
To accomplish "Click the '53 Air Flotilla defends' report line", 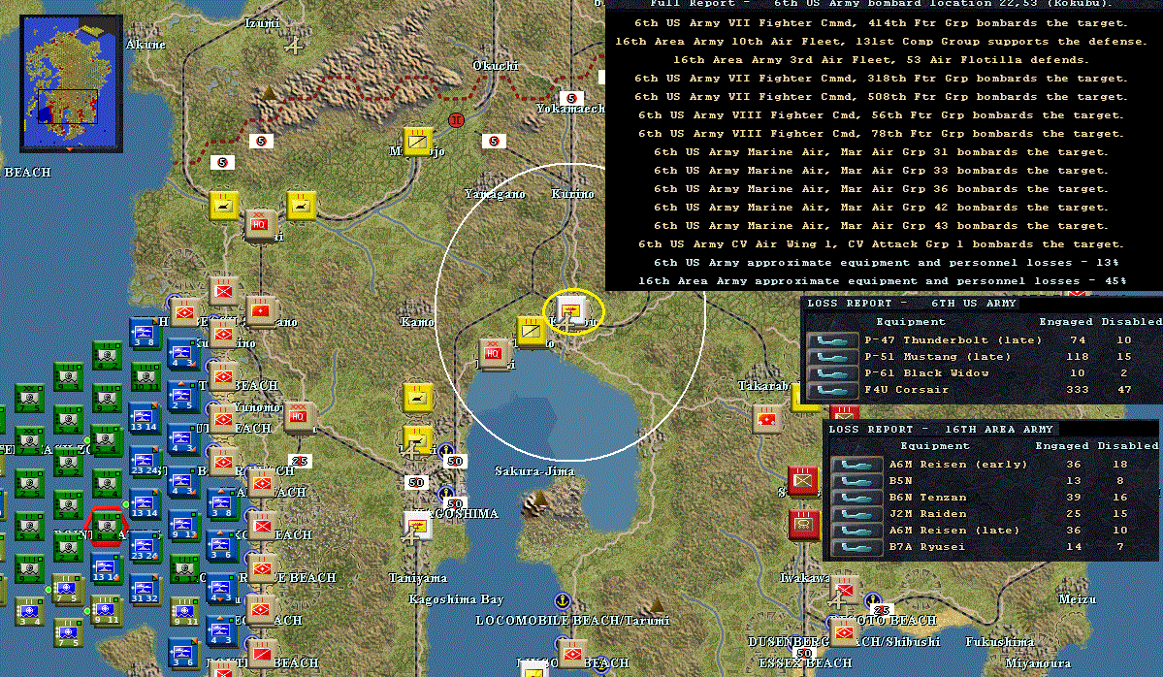I will [x=881, y=60].
